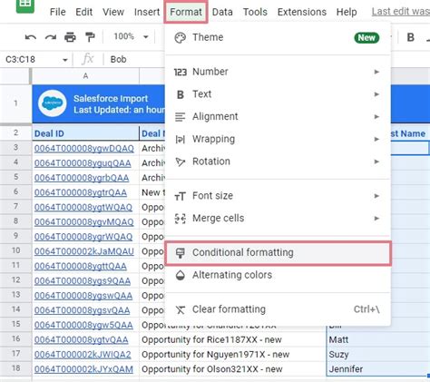Click the Wrapping icon
The width and height of the screenshot is (430, 382).
pos(181,140)
